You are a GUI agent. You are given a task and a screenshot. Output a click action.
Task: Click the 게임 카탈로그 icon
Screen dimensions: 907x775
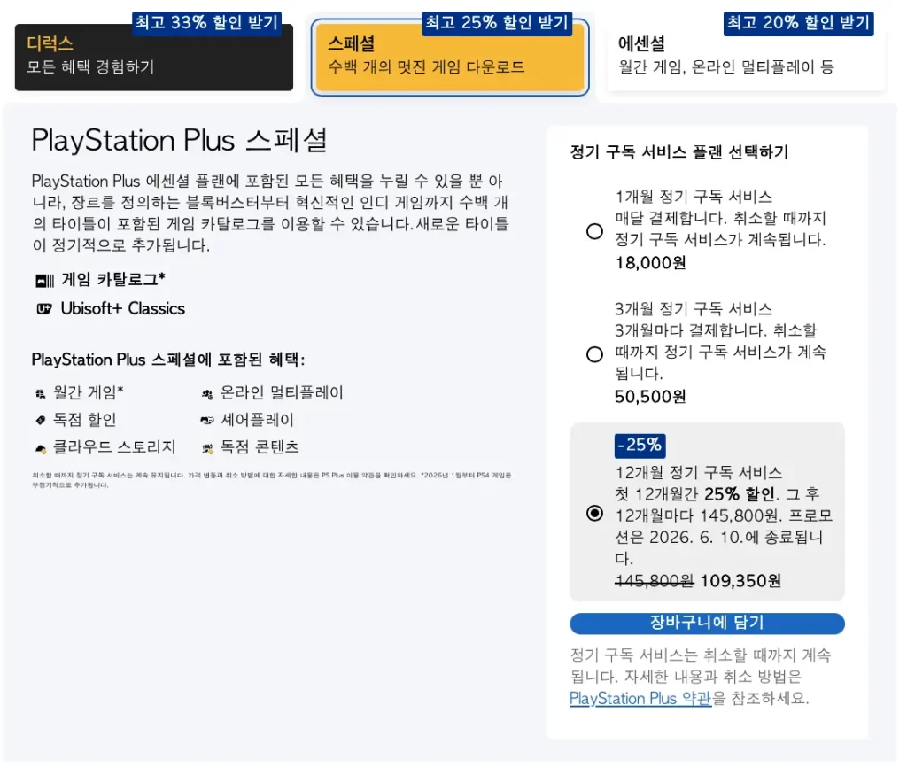pos(44,281)
